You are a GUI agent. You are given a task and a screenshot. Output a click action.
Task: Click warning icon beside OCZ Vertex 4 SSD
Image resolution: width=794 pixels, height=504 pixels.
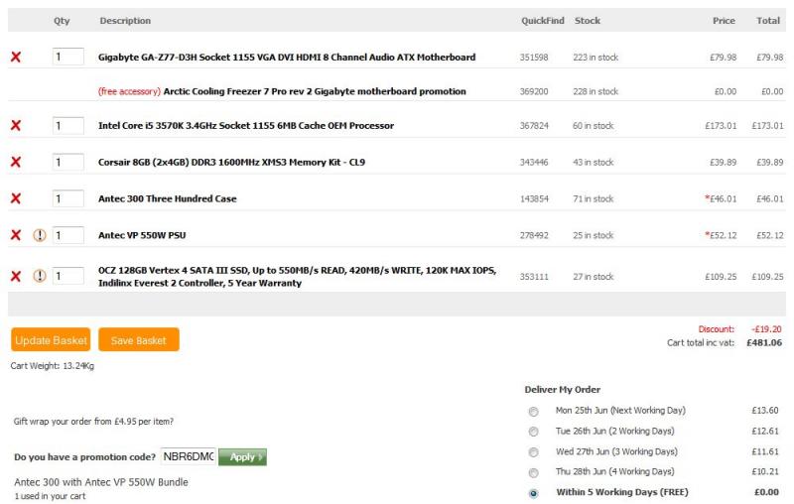40,276
